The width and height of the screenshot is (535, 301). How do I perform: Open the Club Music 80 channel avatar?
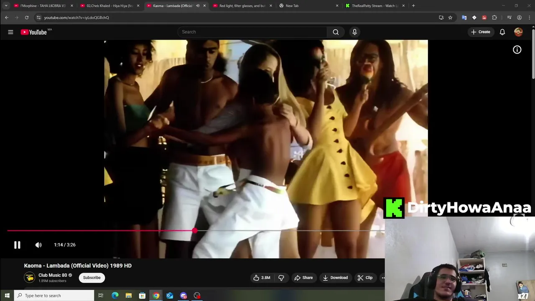click(x=29, y=278)
